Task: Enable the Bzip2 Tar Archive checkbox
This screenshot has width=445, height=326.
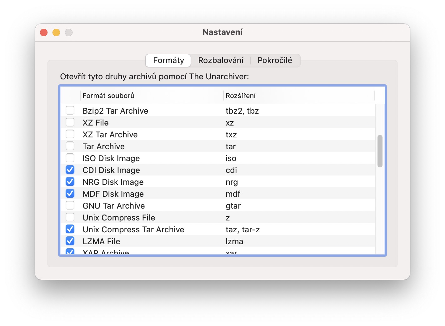Action: click(70, 111)
